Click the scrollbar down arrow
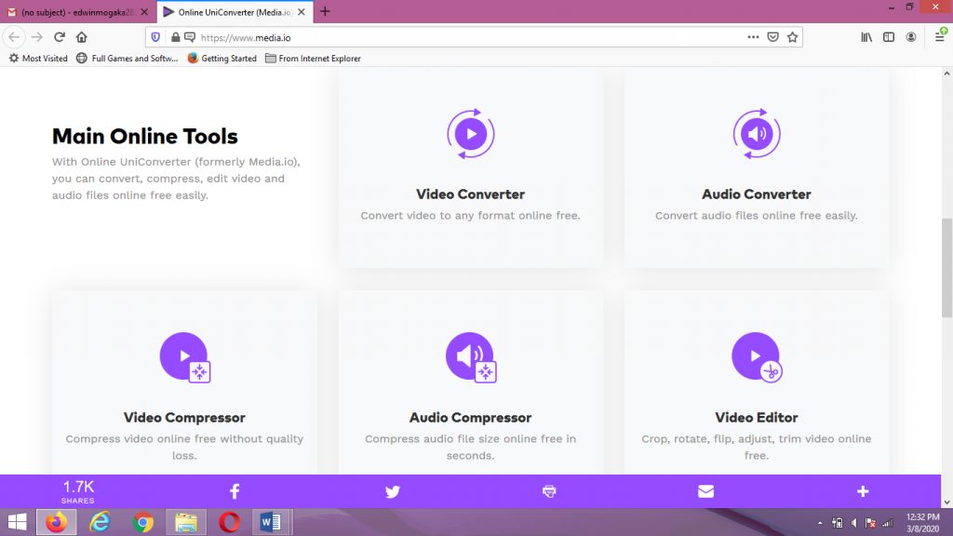The width and height of the screenshot is (953, 536). [946, 502]
